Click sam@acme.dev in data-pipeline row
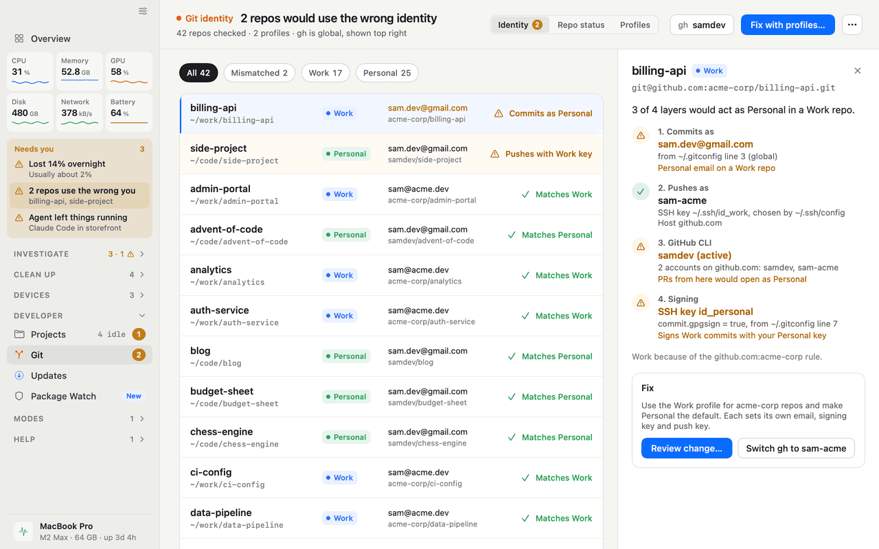The height and width of the screenshot is (549, 879). click(418, 513)
